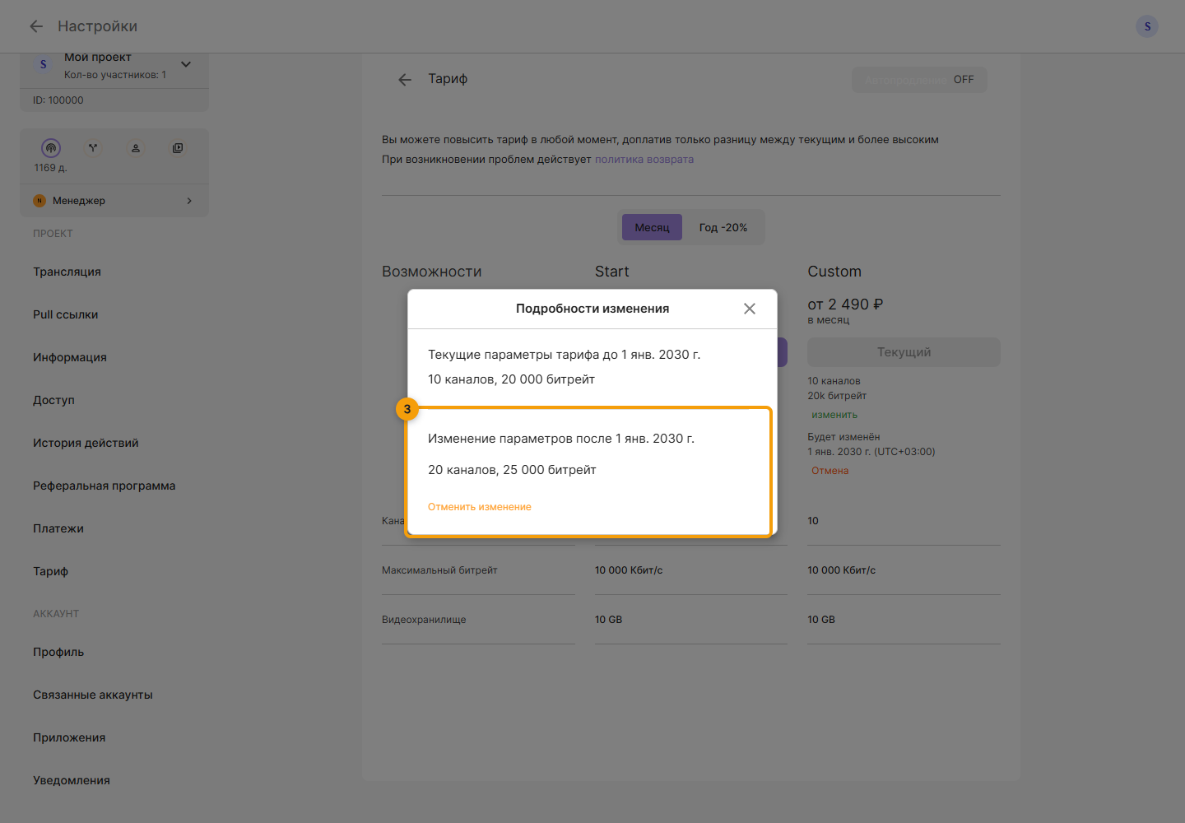Click the Отменить изменение link
The width and height of the screenshot is (1185, 823).
point(480,507)
